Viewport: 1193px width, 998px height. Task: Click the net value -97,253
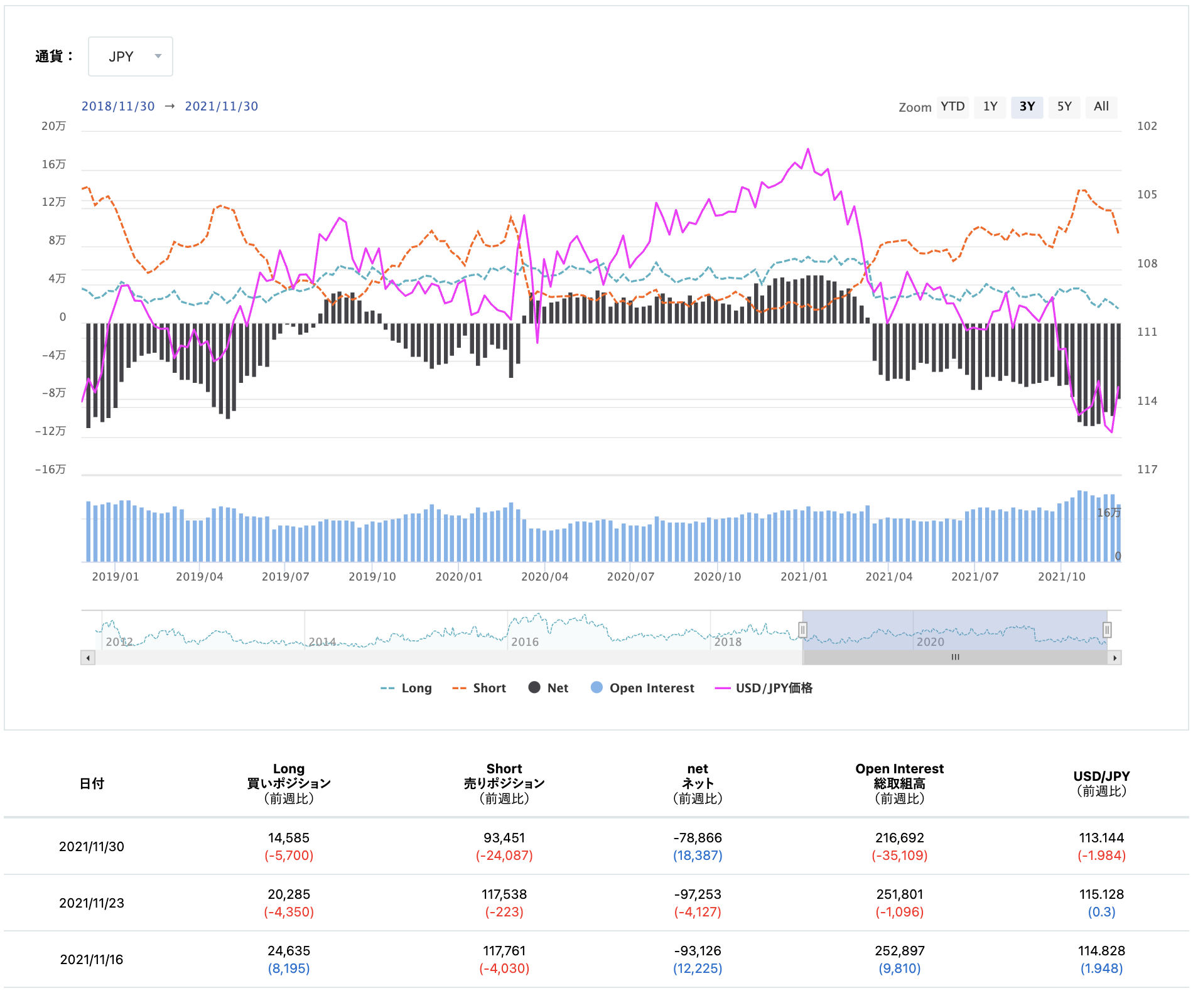698,894
